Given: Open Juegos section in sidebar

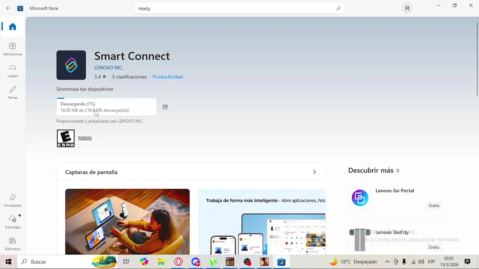Looking at the screenshot, I should point(12,71).
